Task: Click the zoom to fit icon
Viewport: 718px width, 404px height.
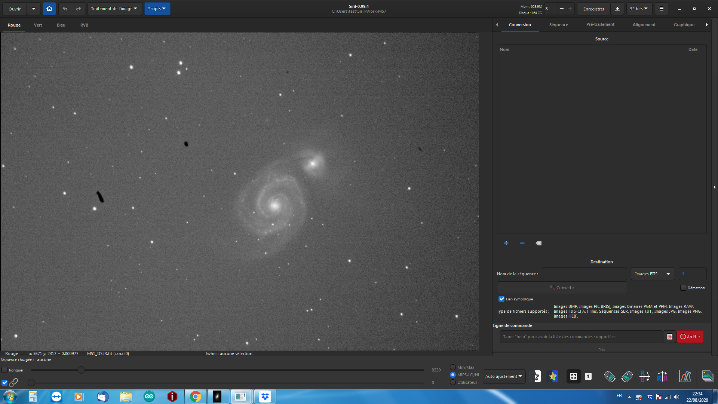Action: point(573,376)
